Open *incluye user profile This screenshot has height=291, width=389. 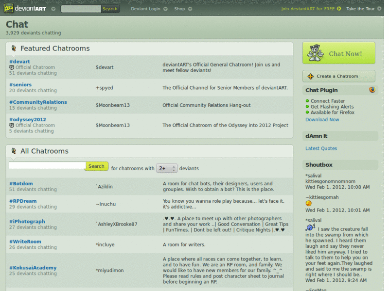click(105, 245)
